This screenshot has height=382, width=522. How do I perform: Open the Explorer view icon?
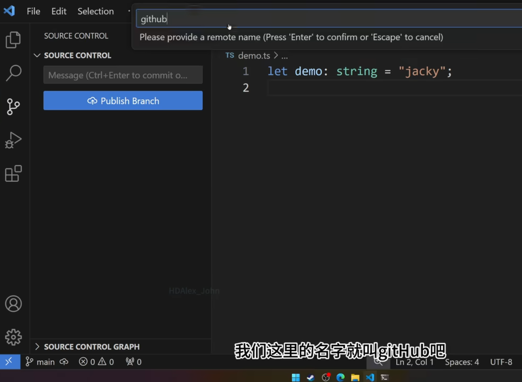click(x=13, y=40)
